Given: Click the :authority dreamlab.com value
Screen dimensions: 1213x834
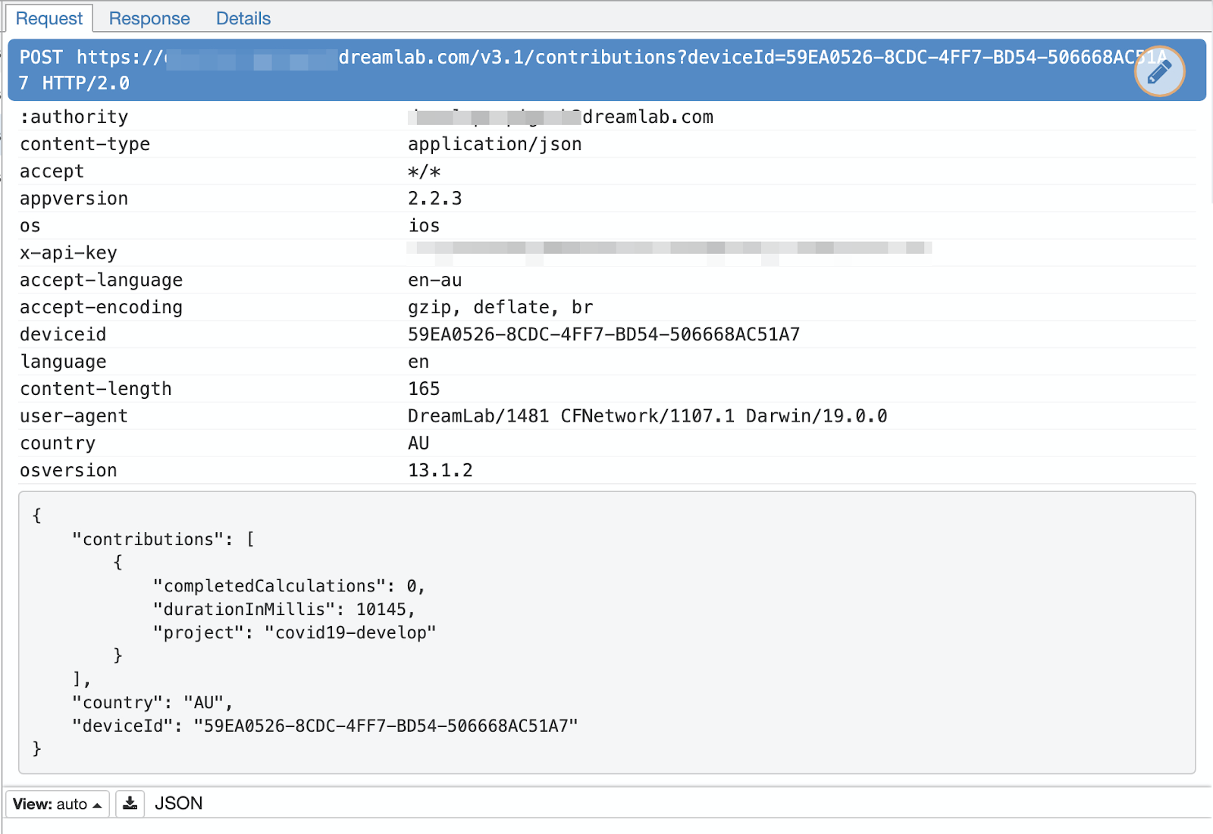Looking at the screenshot, I should (560, 117).
